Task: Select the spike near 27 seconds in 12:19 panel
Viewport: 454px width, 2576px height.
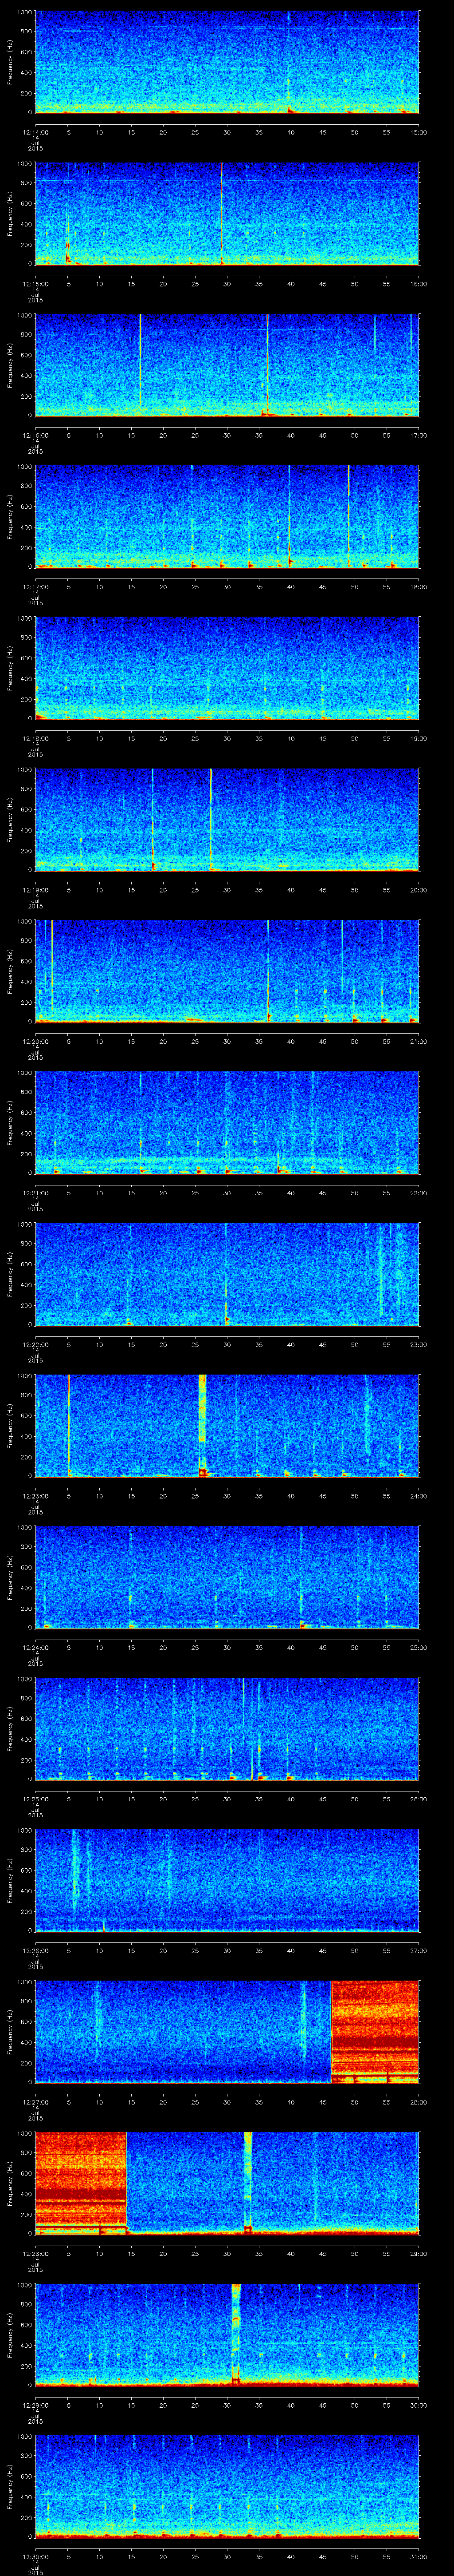Action: [211, 818]
